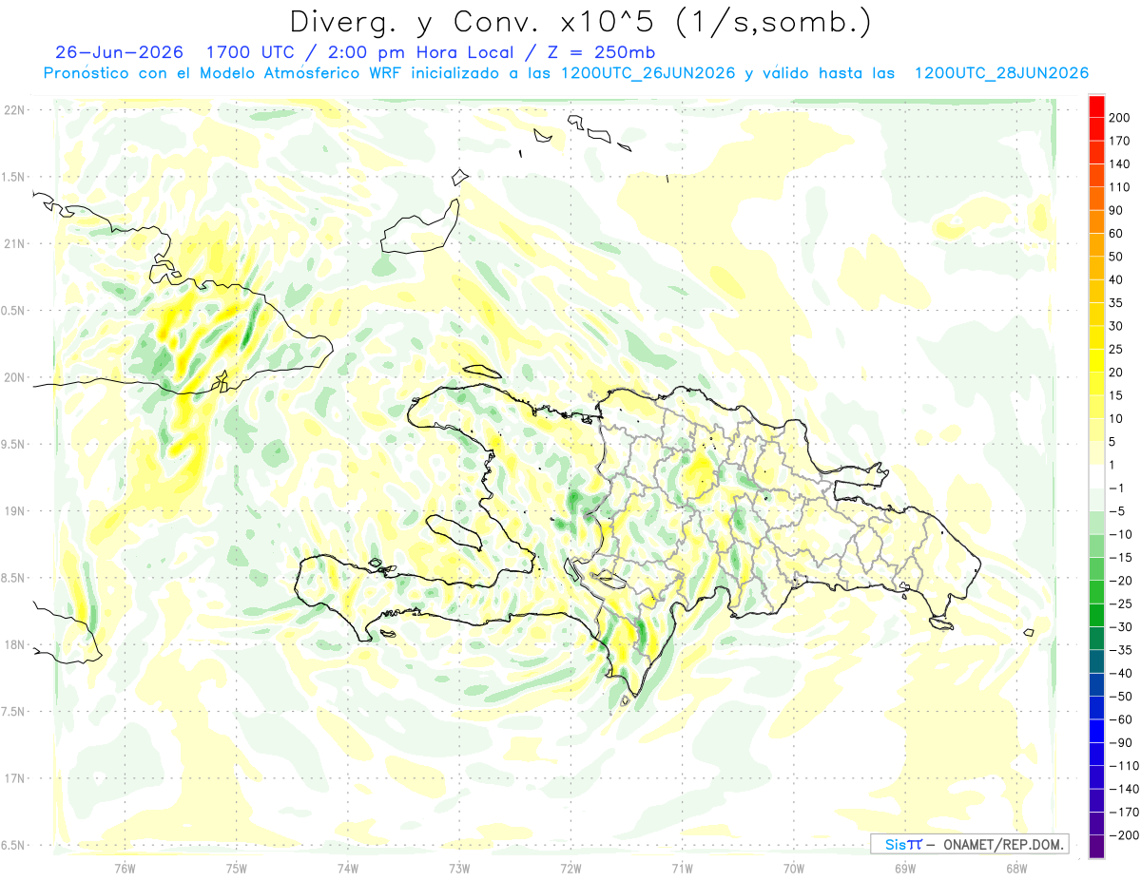Image resolution: width=1141 pixels, height=881 pixels.
Task: Click the '-170' colorbar value label
Action: click(1123, 813)
